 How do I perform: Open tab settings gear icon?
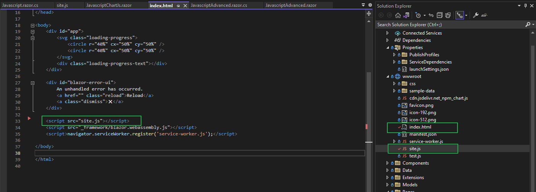pos(370,5)
